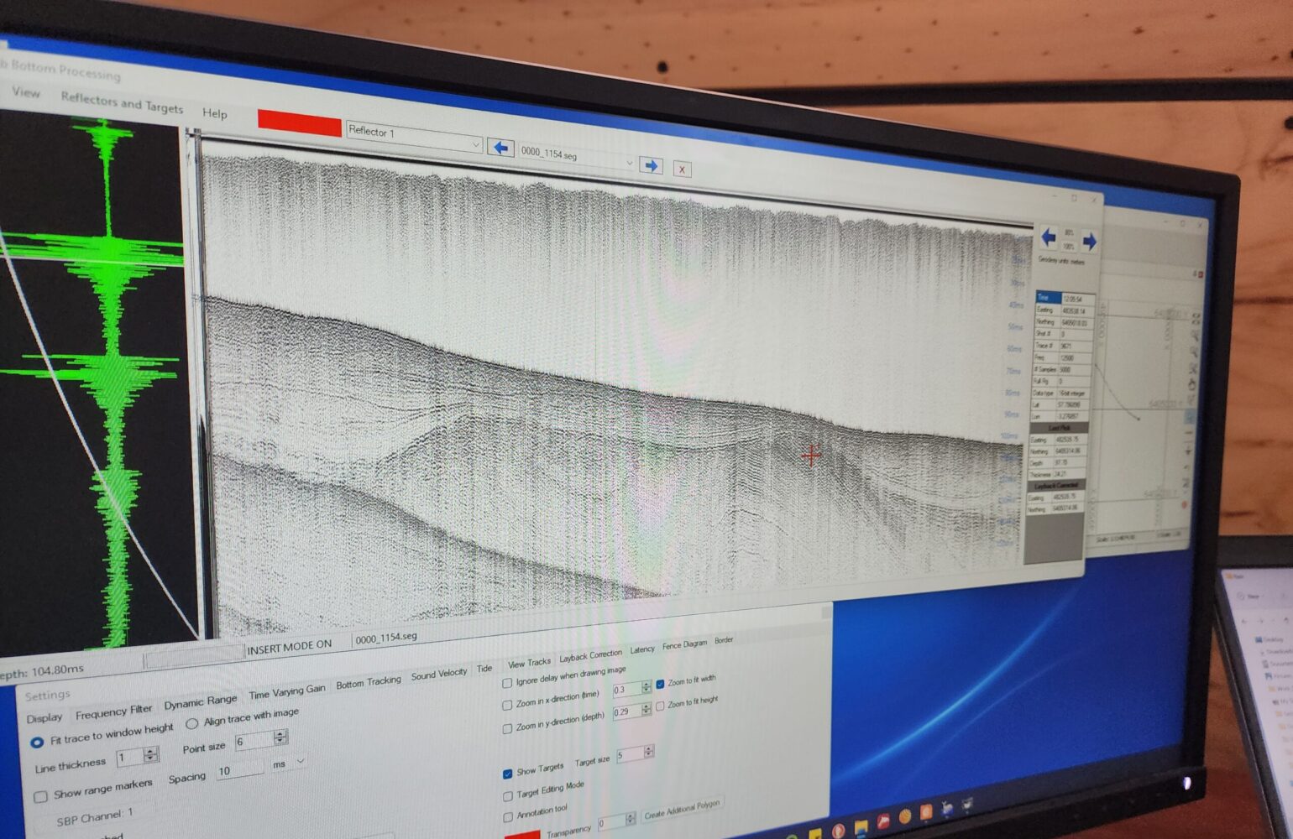Go to the next file with the blue right arrow beside 0000_1154.seg
The height and width of the screenshot is (839, 1293).
651,165
